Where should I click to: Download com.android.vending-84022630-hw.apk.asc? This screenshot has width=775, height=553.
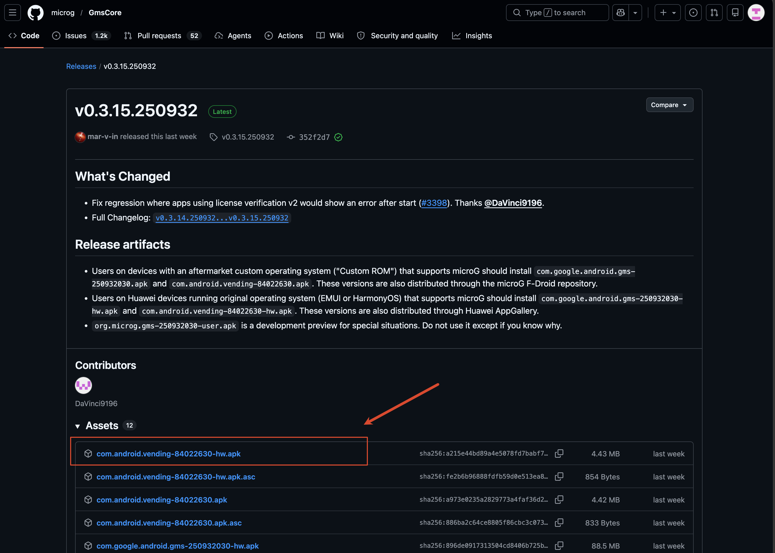(176, 477)
